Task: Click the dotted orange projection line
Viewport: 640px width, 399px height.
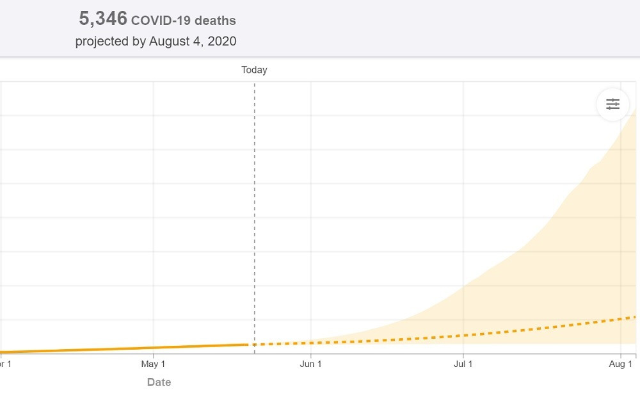Action: coord(448,336)
